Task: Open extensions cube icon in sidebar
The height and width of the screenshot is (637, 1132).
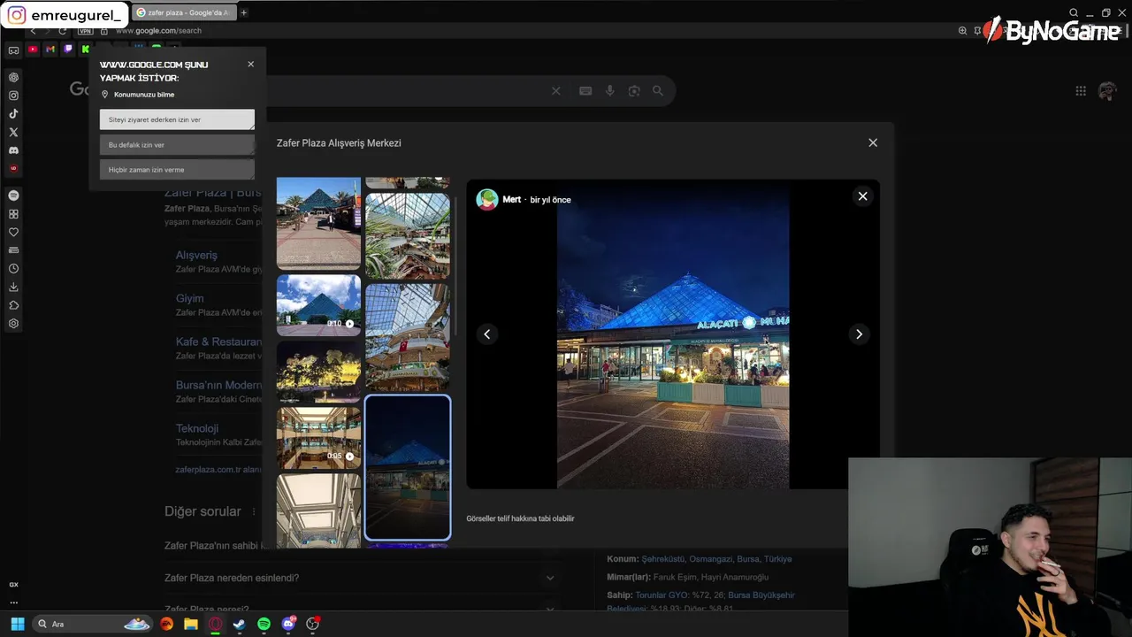Action: pyautogui.click(x=13, y=305)
